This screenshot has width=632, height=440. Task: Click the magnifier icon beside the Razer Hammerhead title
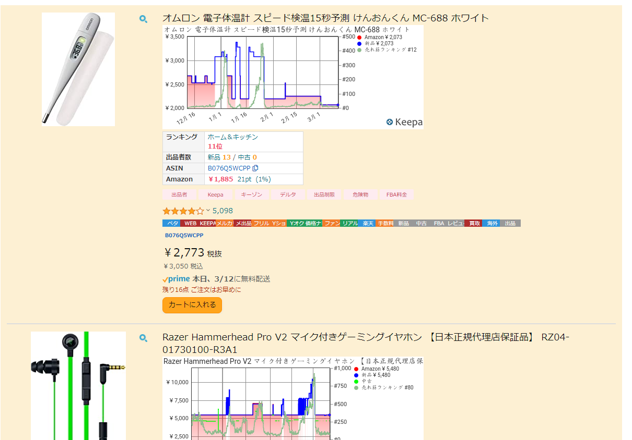[143, 338]
